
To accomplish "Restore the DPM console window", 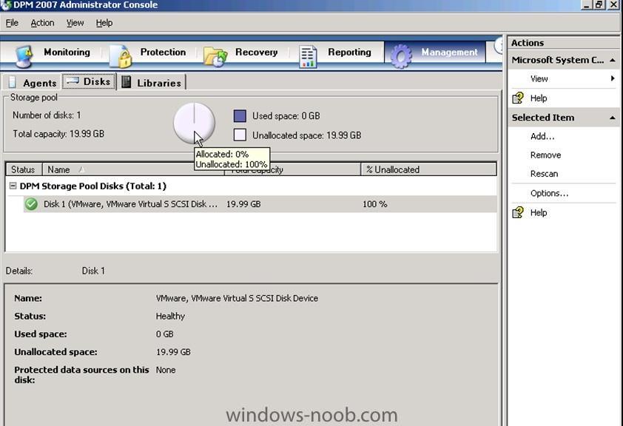I will [599, 4].
